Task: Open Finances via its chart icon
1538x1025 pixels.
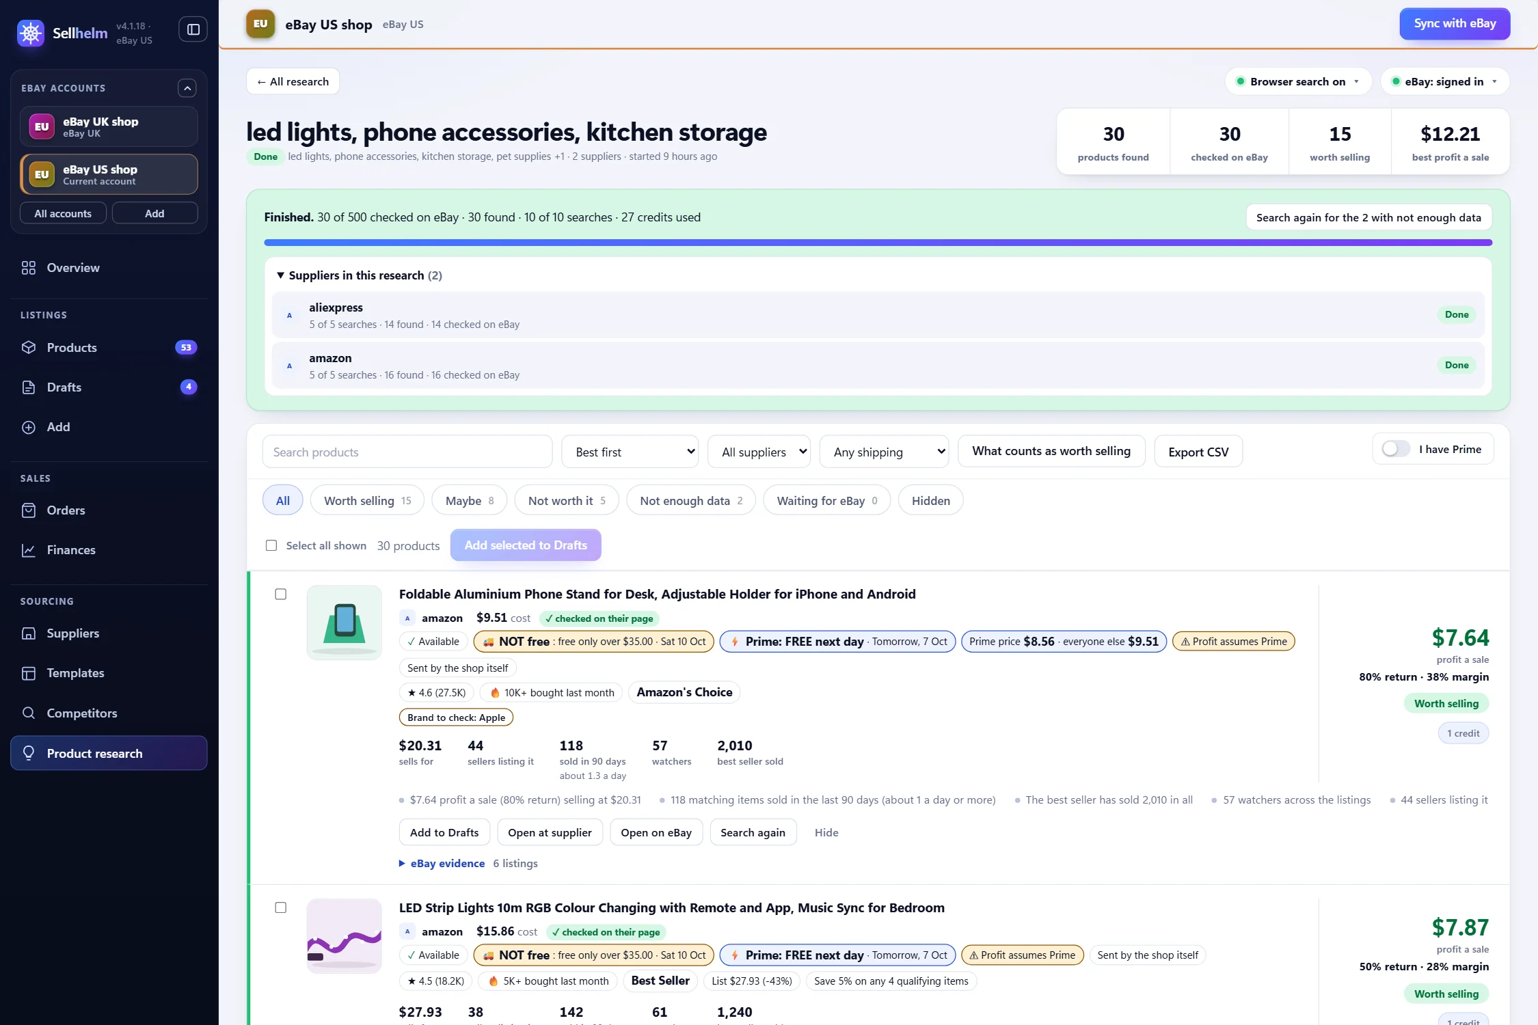Action: coord(29,550)
